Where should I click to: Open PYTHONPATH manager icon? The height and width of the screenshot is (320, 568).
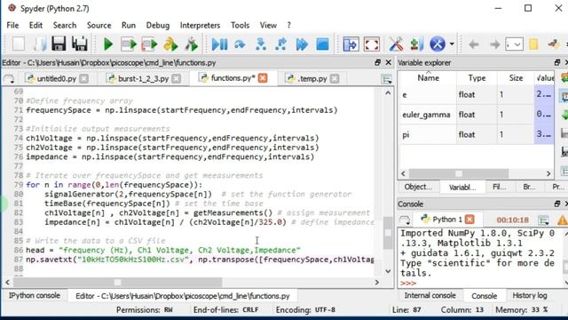416,44
